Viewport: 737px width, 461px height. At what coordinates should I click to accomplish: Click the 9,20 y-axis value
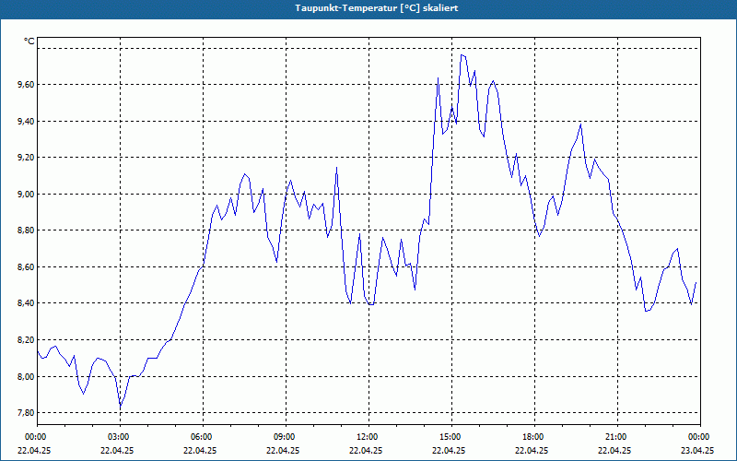coord(26,158)
